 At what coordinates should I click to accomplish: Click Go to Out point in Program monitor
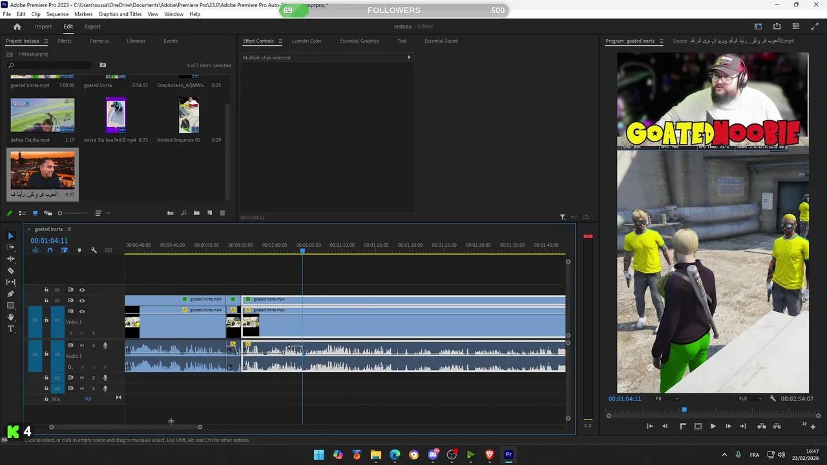(x=743, y=426)
